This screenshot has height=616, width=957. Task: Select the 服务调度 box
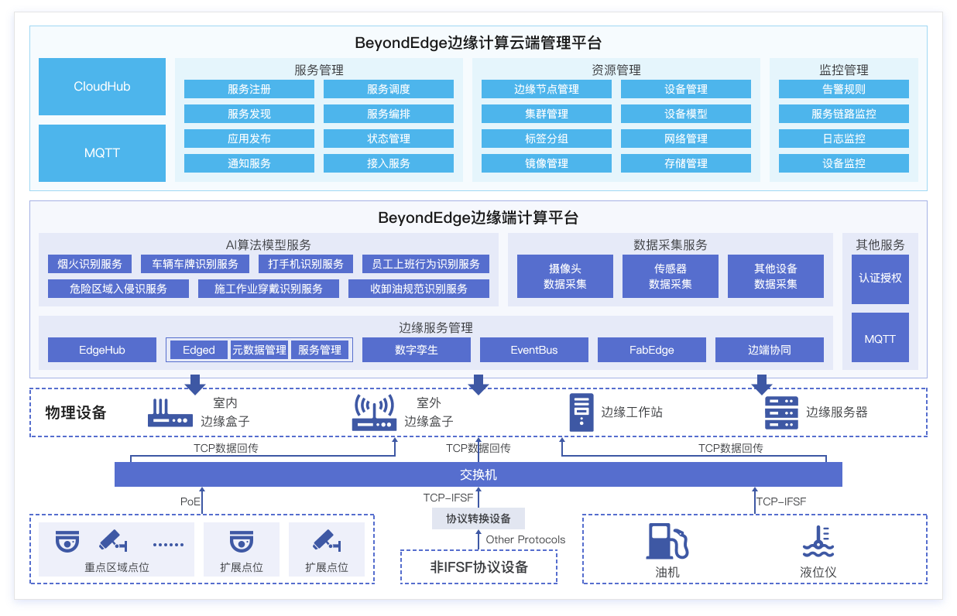[389, 89]
